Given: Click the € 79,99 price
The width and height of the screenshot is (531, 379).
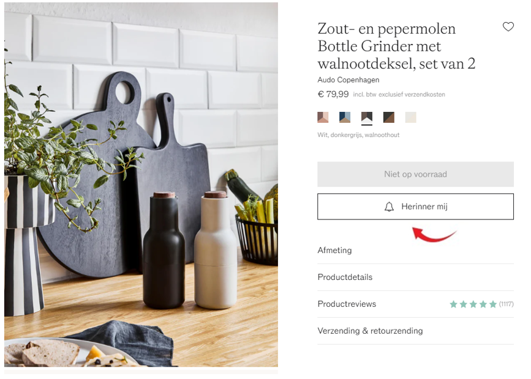Looking at the screenshot, I should pos(333,94).
